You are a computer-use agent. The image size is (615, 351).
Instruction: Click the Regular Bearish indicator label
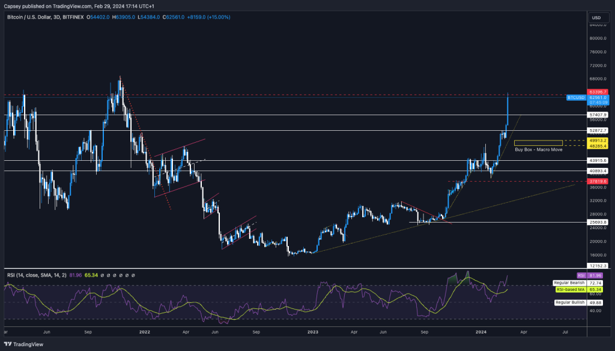(568, 283)
